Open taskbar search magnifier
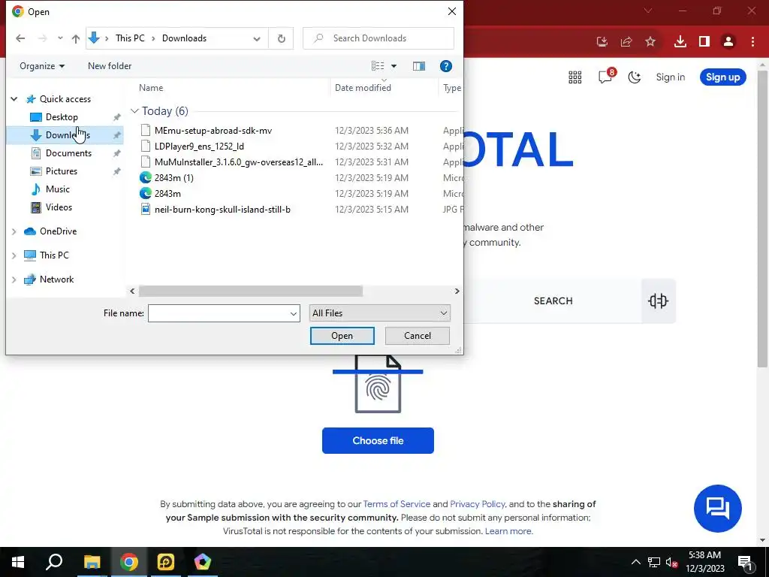Viewport: 769px width, 577px height. (54, 562)
